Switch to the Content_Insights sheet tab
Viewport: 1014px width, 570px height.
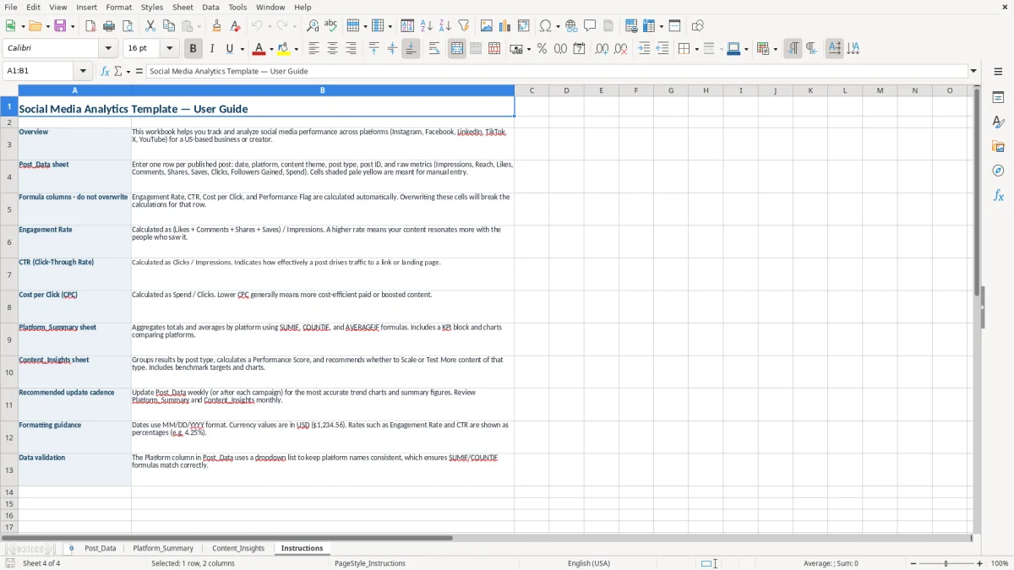tap(238, 548)
